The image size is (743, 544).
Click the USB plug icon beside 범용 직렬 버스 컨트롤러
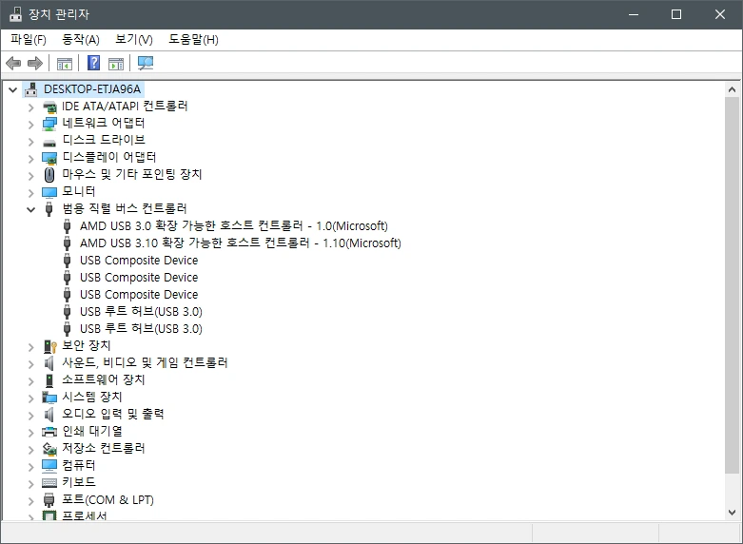(49, 209)
